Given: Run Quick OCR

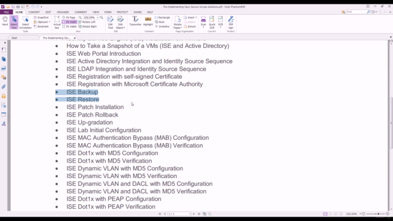Looking at the screenshot, I should (212, 22).
